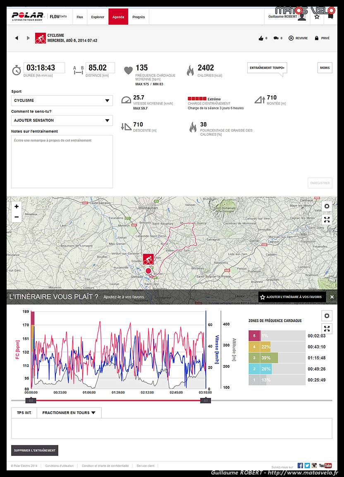Open the Sport CYCLISME dropdown

click(62, 100)
